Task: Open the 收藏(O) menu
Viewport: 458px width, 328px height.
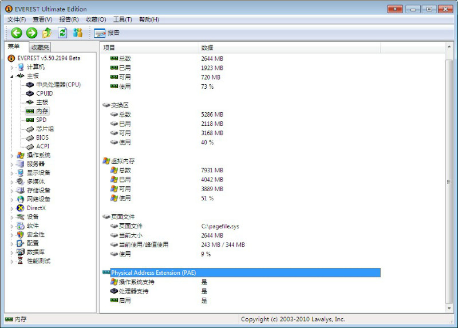Action: pyautogui.click(x=96, y=19)
